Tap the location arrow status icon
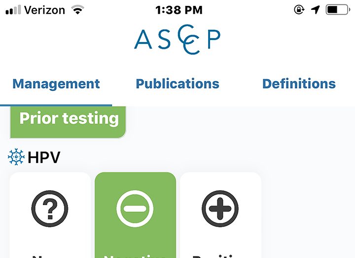Viewport: 355px width, 258px height. pos(316,10)
